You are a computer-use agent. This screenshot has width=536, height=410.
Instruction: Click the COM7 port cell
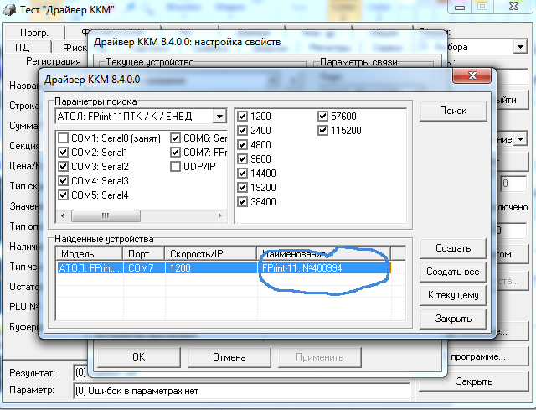coord(144,268)
